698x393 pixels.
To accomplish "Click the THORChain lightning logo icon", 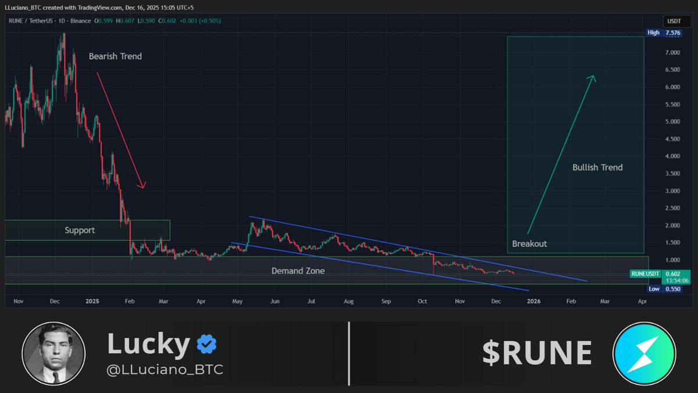I will point(644,353).
